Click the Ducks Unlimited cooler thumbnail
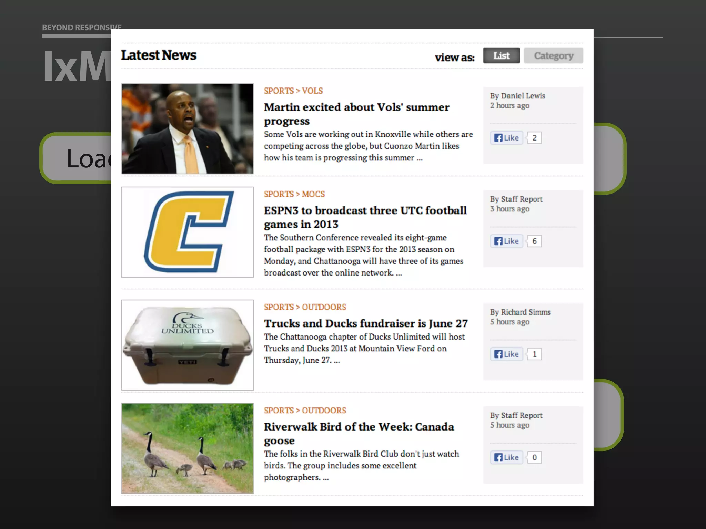Viewport: 706px width, 529px height. click(188, 345)
